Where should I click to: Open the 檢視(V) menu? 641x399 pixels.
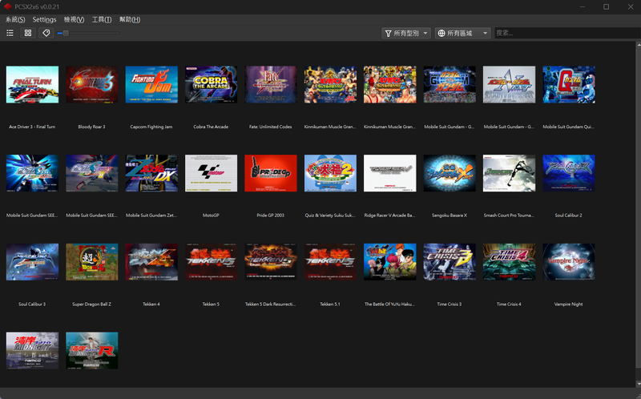[x=74, y=19]
